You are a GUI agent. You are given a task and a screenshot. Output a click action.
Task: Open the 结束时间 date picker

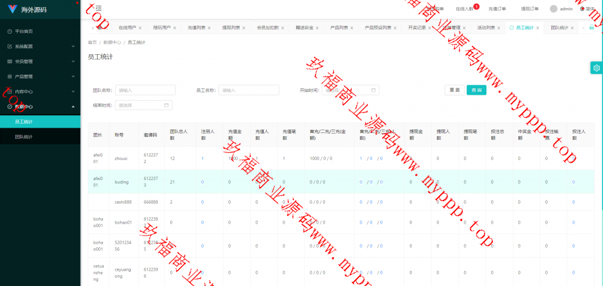144,105
